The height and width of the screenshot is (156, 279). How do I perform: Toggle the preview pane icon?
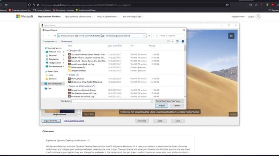coord(177,41)
